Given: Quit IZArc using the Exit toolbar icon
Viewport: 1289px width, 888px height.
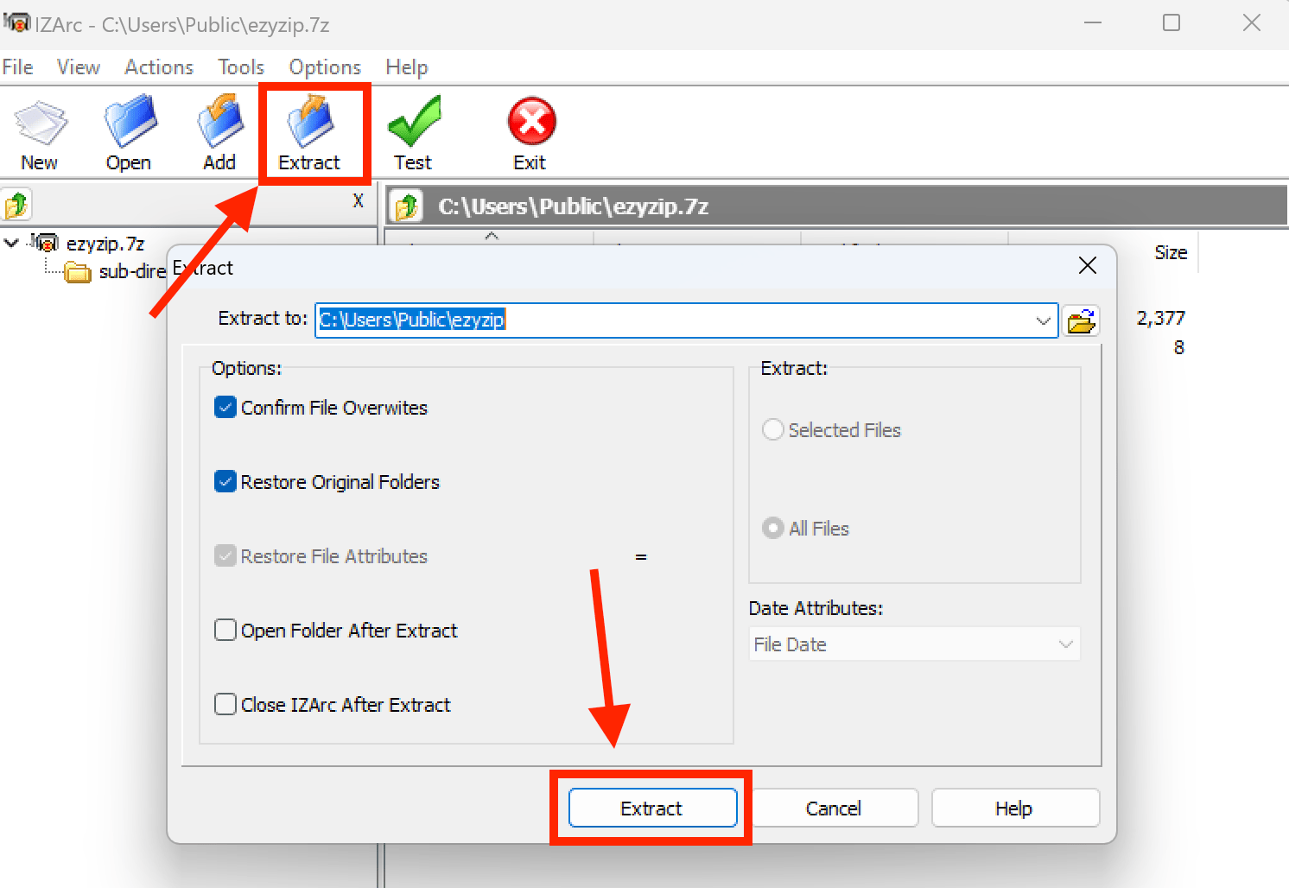Looking at the screenshot, I should click(530, 130).
